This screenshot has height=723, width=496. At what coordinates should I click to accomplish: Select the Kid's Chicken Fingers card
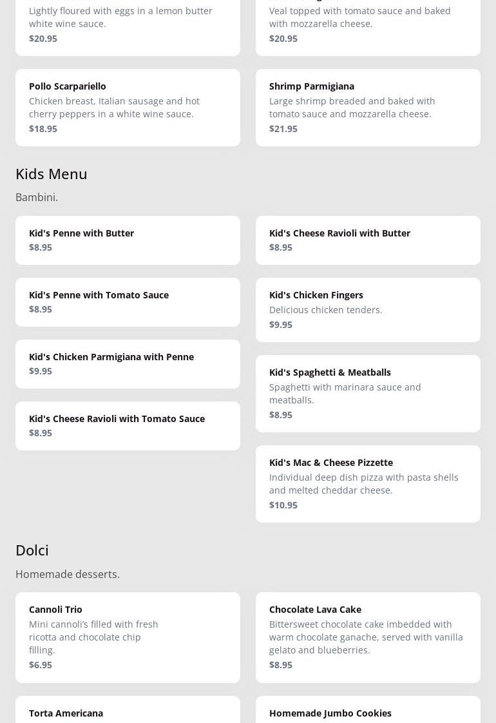pos(368,309)
